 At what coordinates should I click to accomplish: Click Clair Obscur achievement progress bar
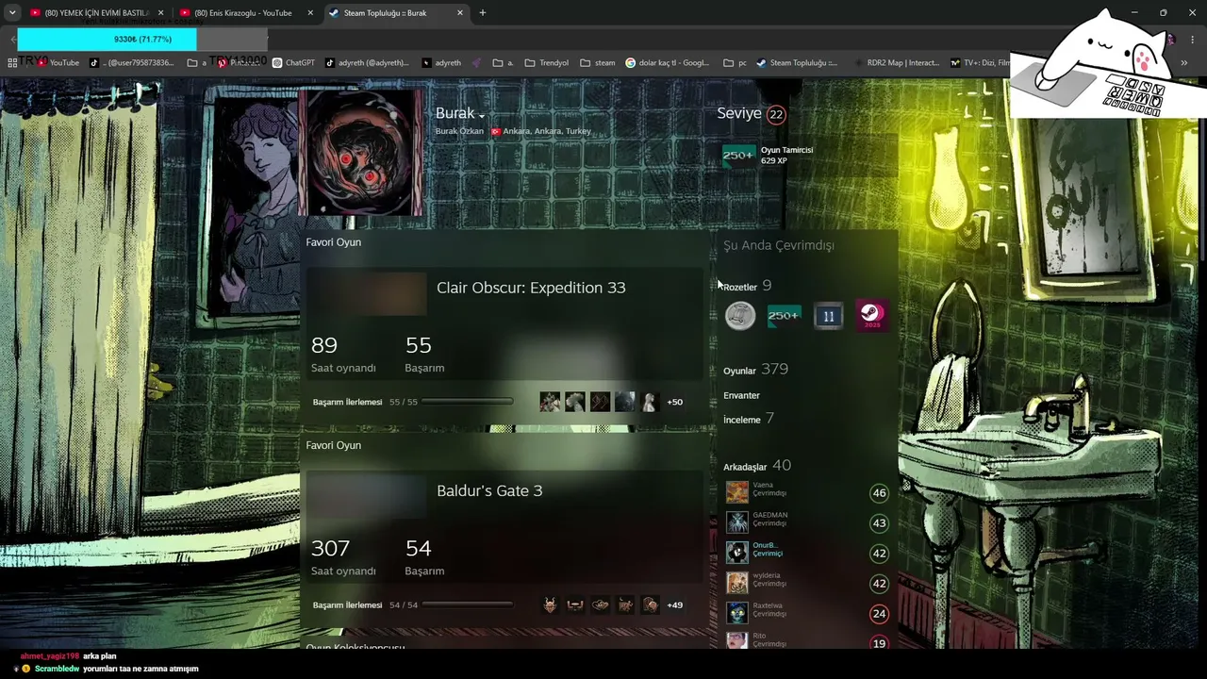click(467, 402)
